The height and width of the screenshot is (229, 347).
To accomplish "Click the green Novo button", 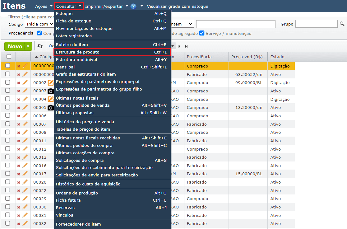I will [x=15, y=46].
